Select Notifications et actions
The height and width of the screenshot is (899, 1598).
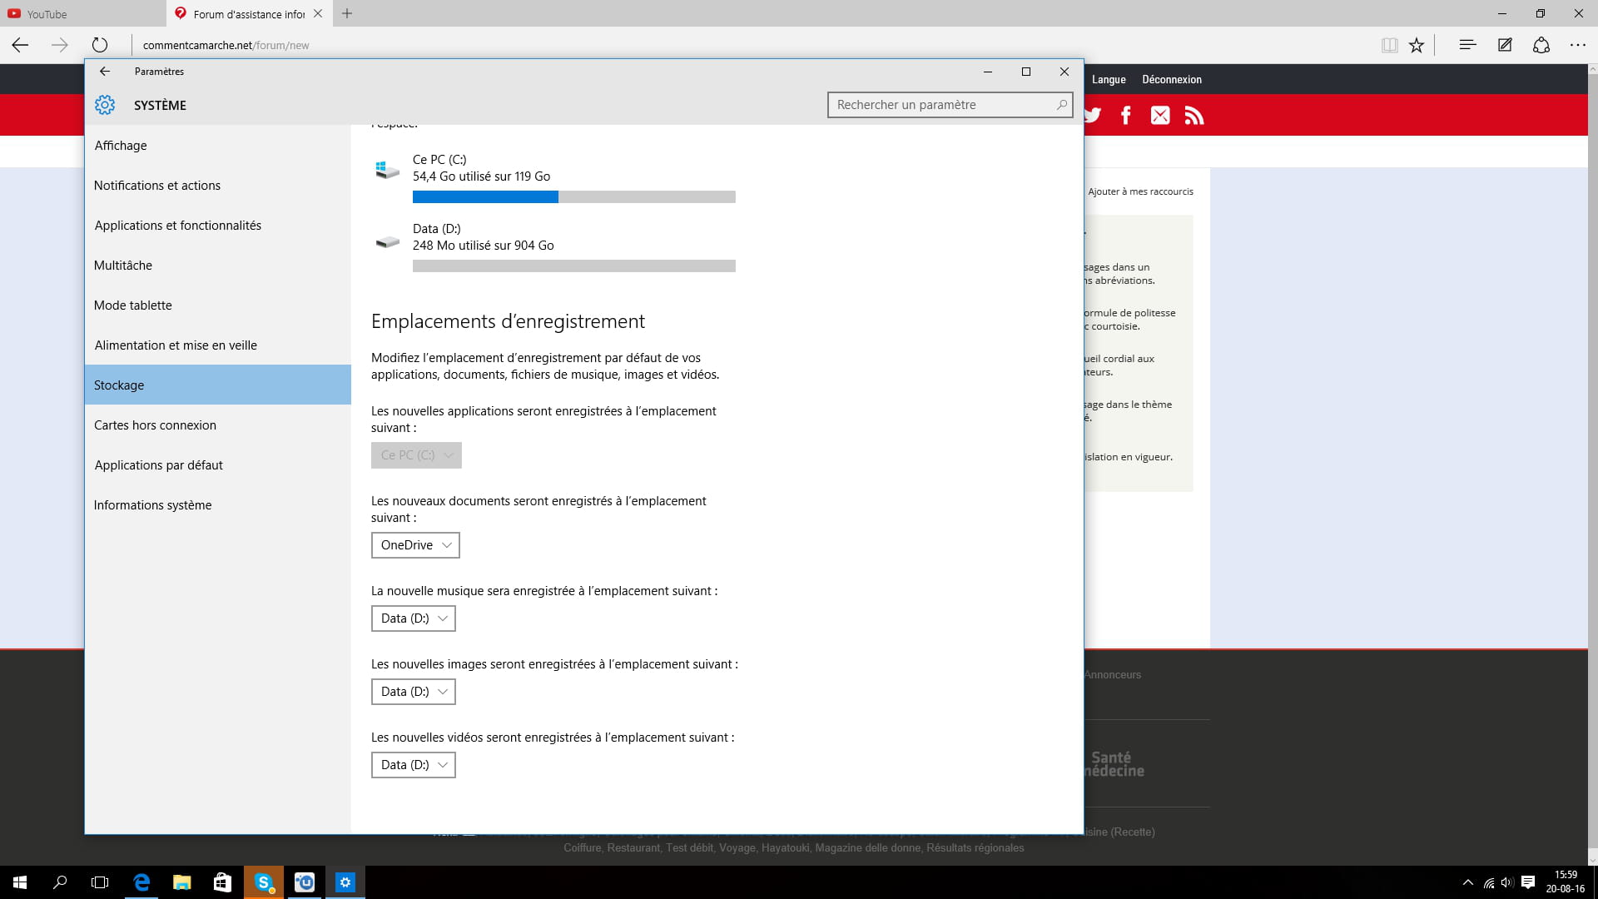click(218, 186)
